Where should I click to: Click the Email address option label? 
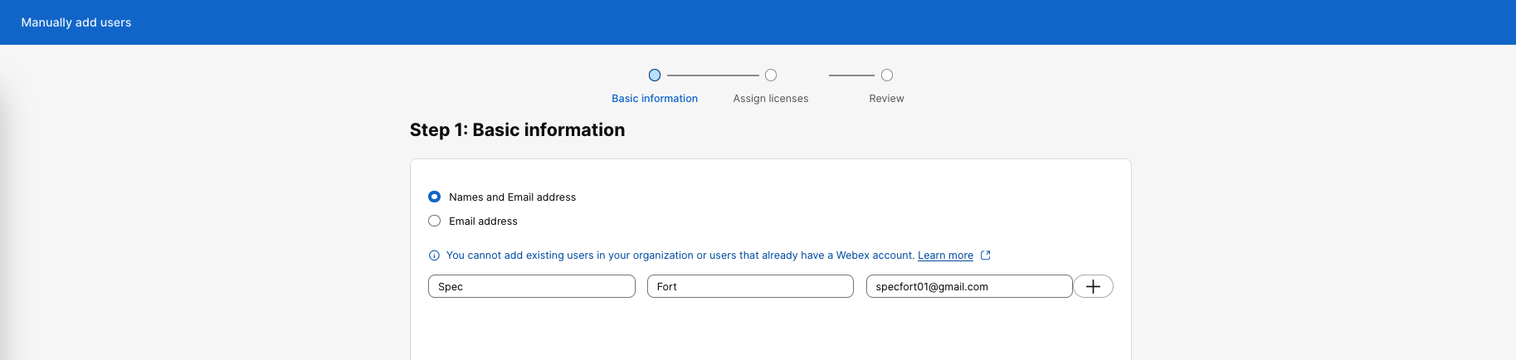[x=483, y=221]
